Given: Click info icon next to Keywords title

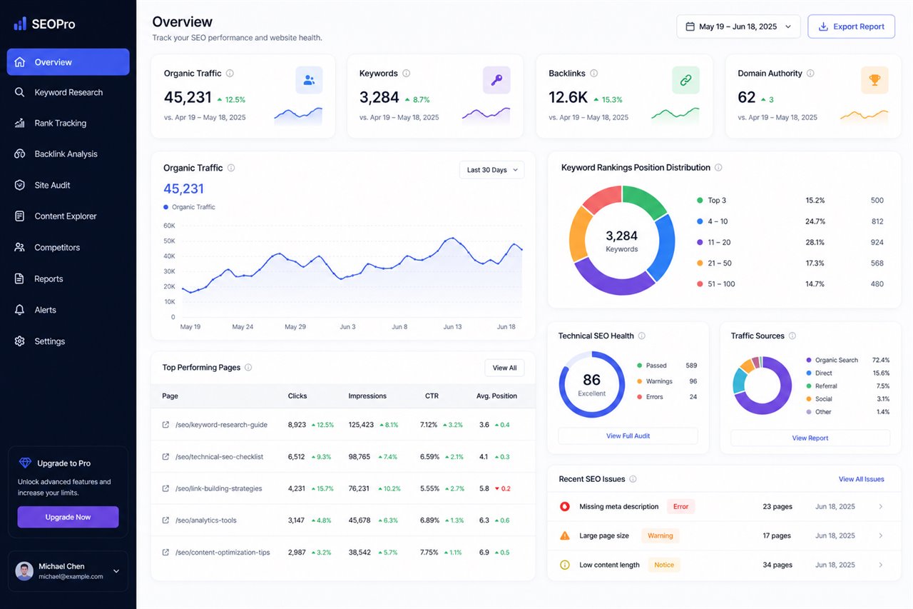Looking at the screenshot, I should click(x=407, y=74).
